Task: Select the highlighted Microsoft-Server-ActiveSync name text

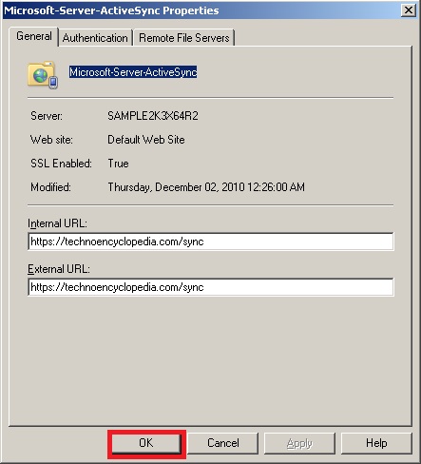Action: [x=133, y=72]
